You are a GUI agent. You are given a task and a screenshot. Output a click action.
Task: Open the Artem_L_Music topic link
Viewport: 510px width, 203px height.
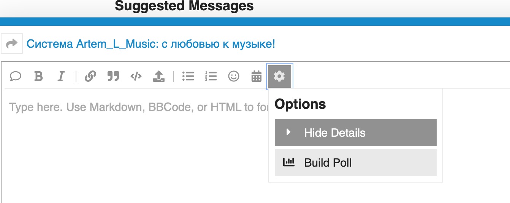tap(150, 44)
